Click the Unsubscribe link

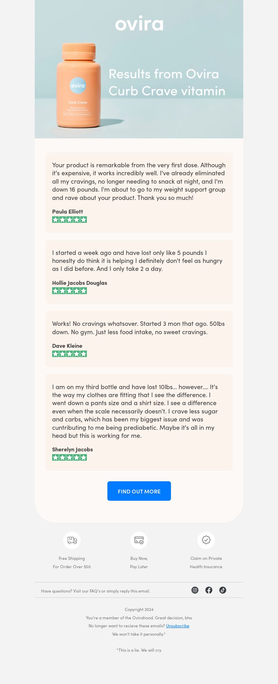178,626
